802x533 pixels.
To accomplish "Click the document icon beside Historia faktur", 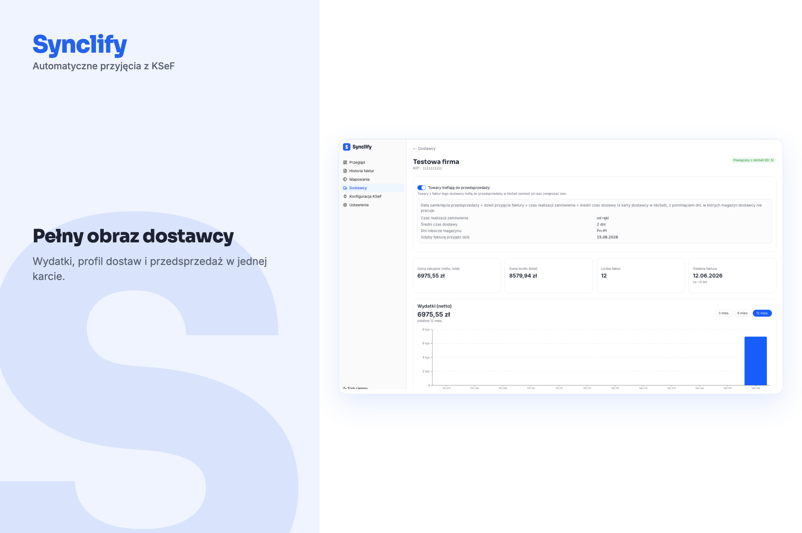I will click(345, 171).
